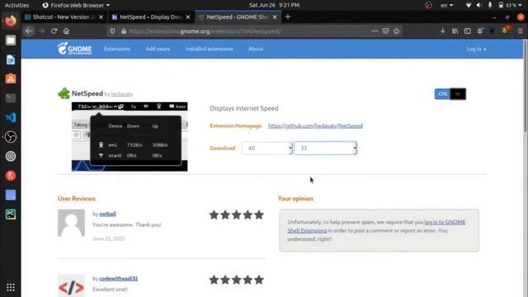Click the NetSpeed screenshot thumbnail
The image size is (528, 297).
[130, 137]
